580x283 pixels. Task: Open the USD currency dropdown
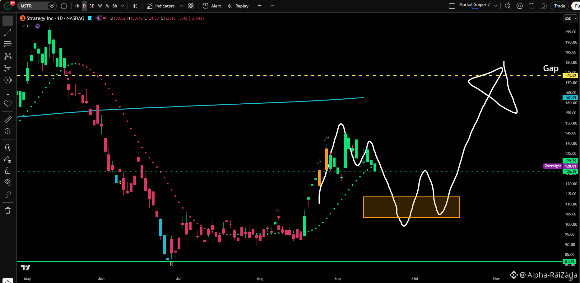point(571,18)
